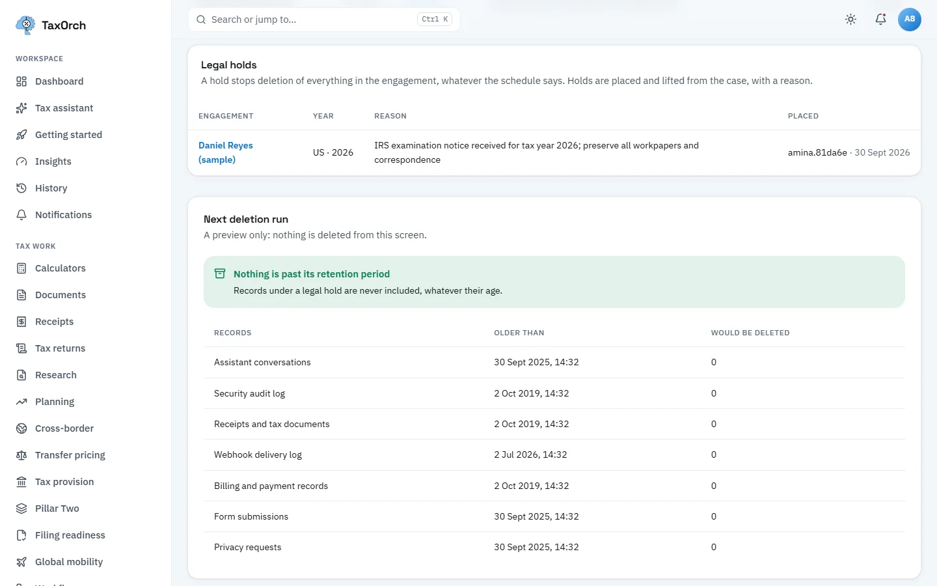Open the TaxOrch home link text
Viewport: 937px width, 586px height.
click(x=64, y=25)
